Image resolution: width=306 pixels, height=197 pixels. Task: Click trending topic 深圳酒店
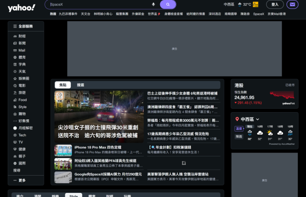point(215,14)
